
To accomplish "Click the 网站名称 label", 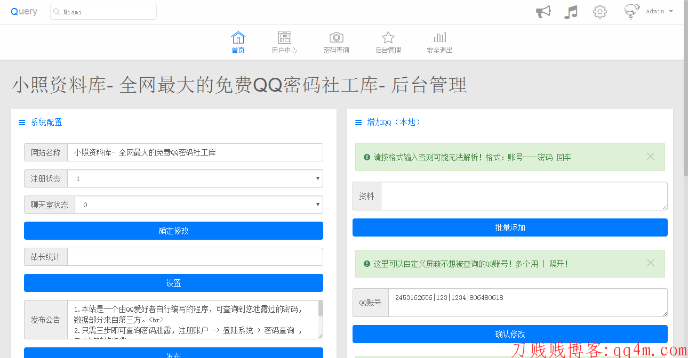I will coord(46,152).
